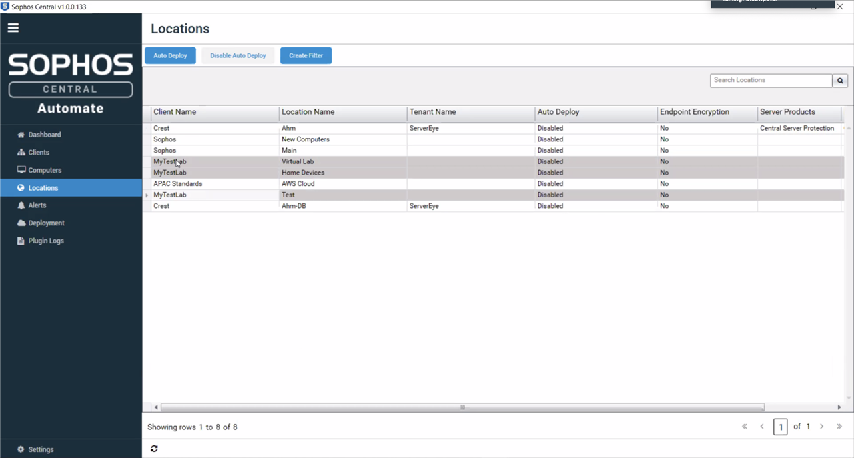Viewport: 854px width, 458px height.
Task: Click Crest client in the Ahm-DB row
Action: tap(161, 206)
